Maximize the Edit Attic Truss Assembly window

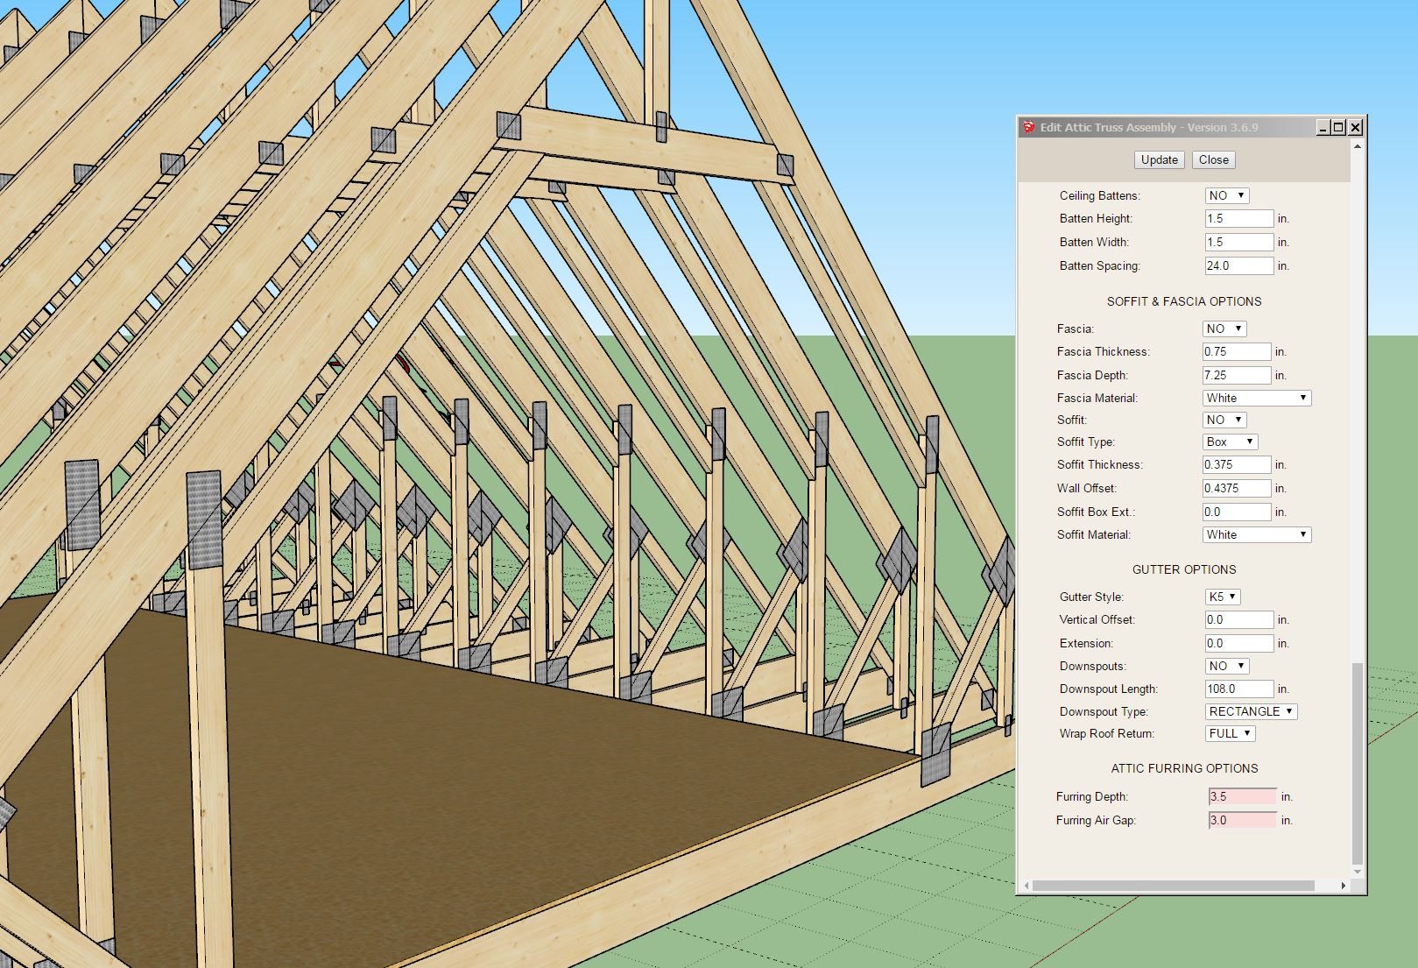point(1338,127)
